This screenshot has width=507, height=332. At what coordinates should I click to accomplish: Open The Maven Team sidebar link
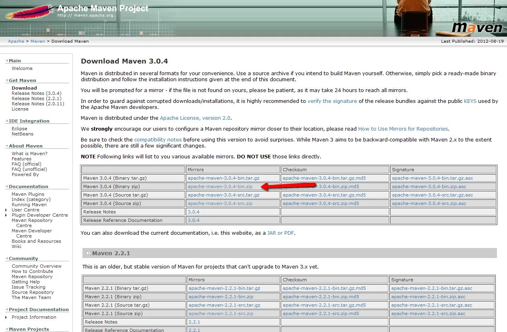(x=31, y=297)
